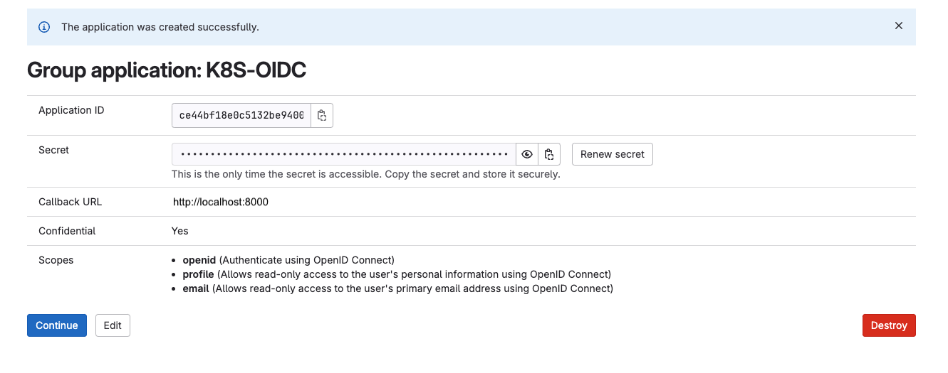
Task: Open Edit for the K8S-OIDC application
Action: (x=113, y=325)
